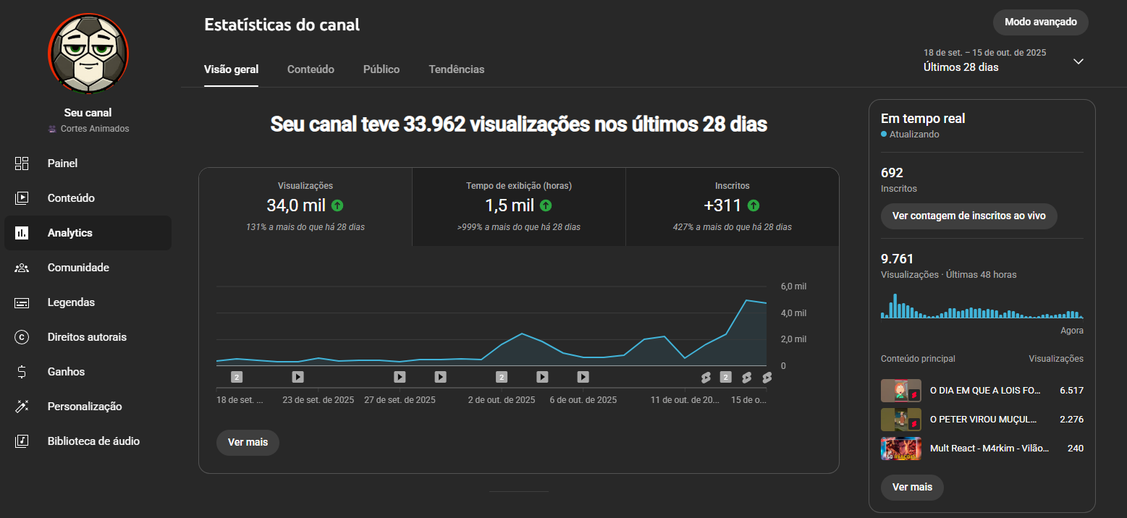Switch to the Visão geral tab
1127x518 pixels.
[x=232, y=69]
